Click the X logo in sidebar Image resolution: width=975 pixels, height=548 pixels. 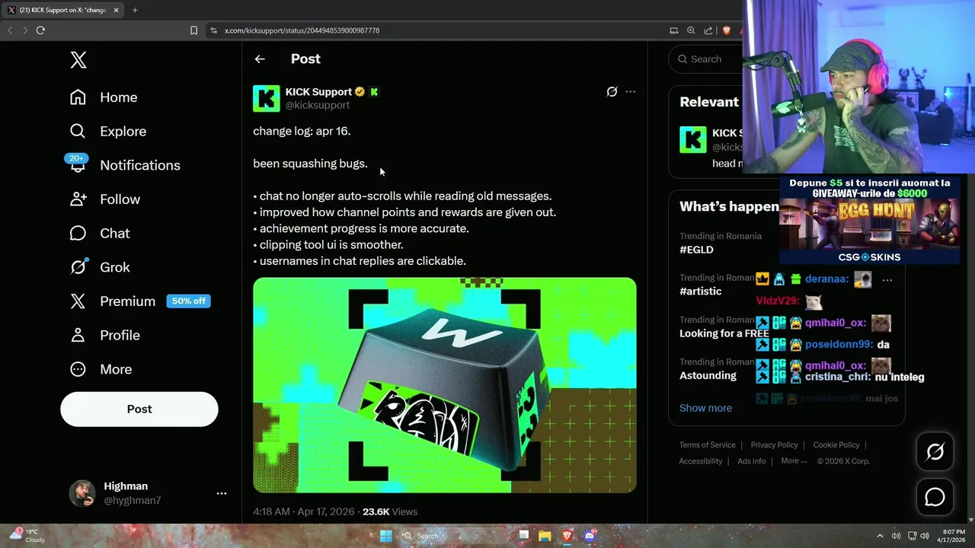[78, 60]
